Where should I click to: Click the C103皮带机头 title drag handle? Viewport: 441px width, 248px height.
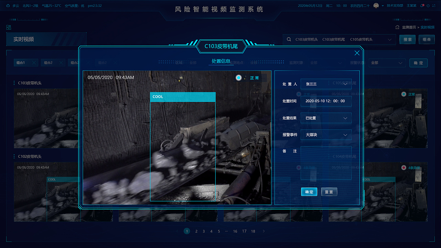pos(14,83)
